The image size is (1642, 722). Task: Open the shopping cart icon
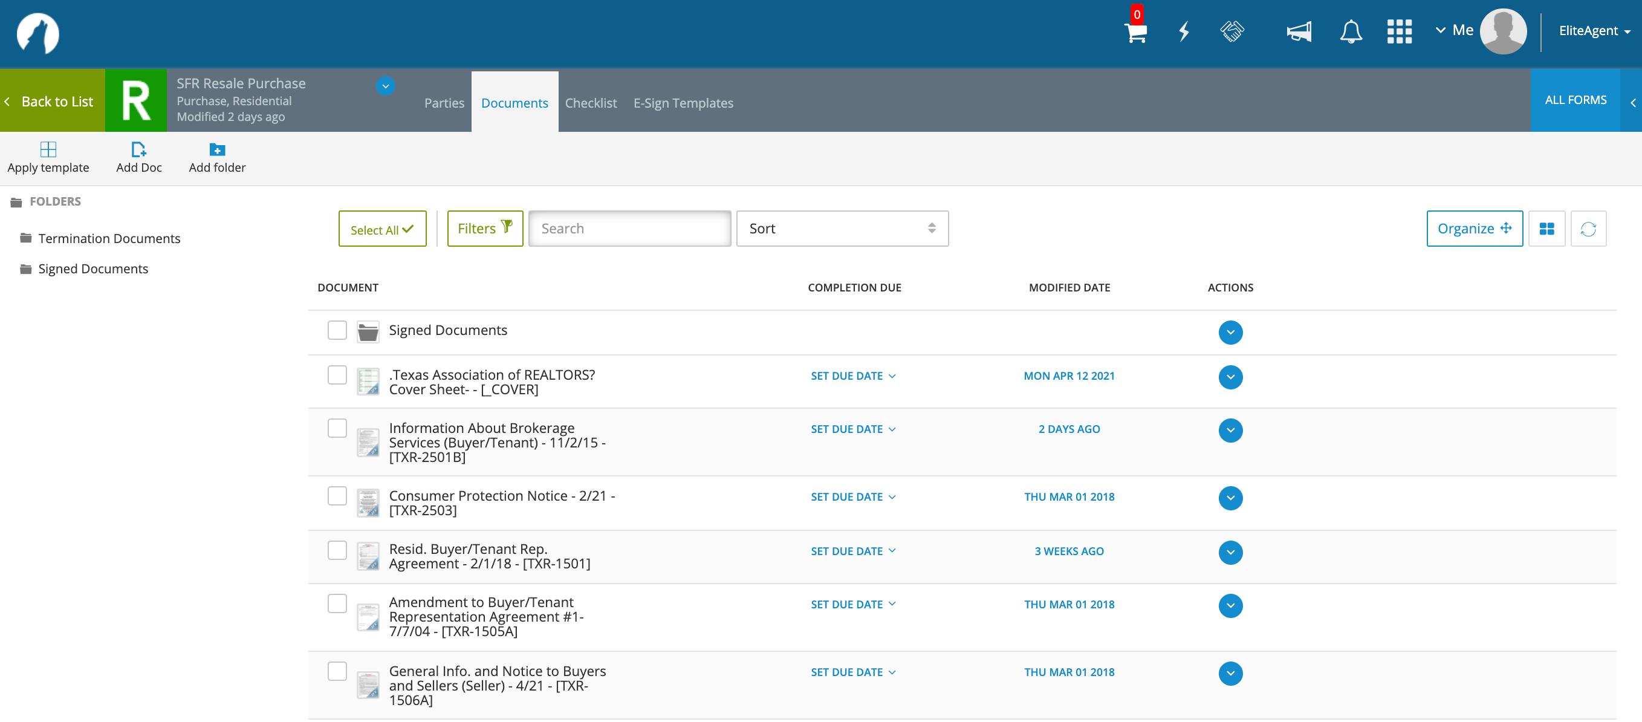pos(1136,32)
